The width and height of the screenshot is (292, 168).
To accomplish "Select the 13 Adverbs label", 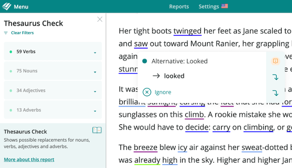I will point(29,110).
